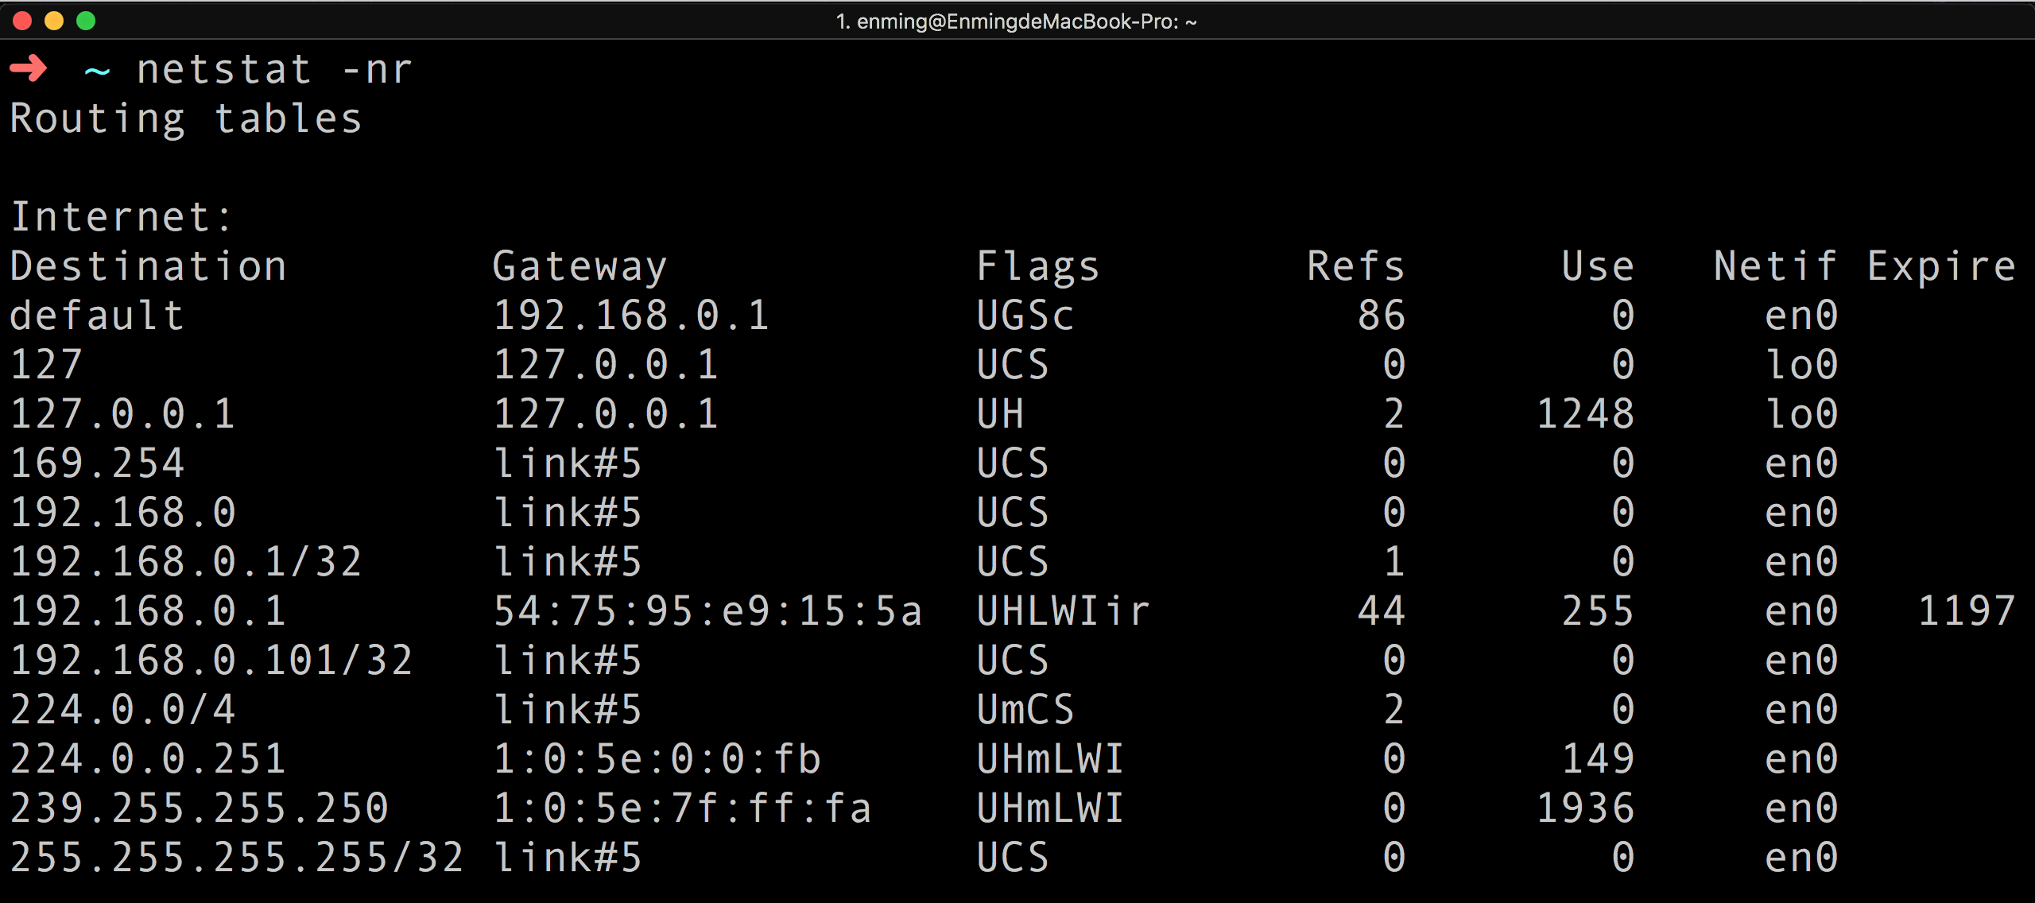Click the terminal window title text

(x=1016, y=21)
